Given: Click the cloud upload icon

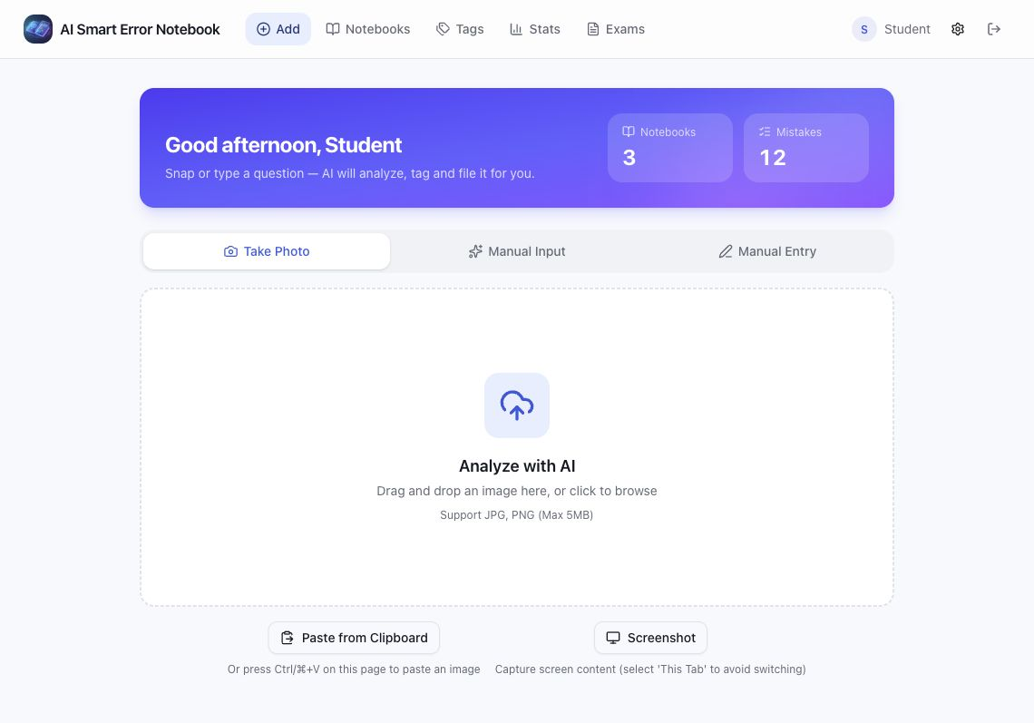Looking at the screenshot, I should [x=517, y=405].
